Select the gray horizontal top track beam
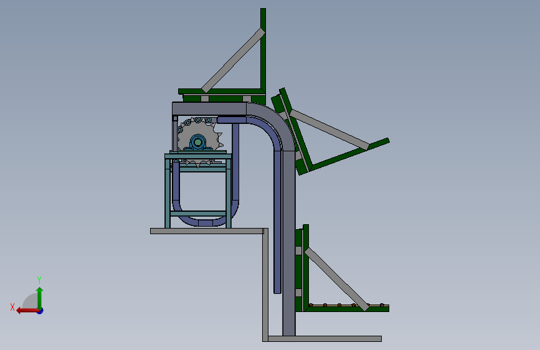Screen dimensions: 540x350 [x=209, y=109]
